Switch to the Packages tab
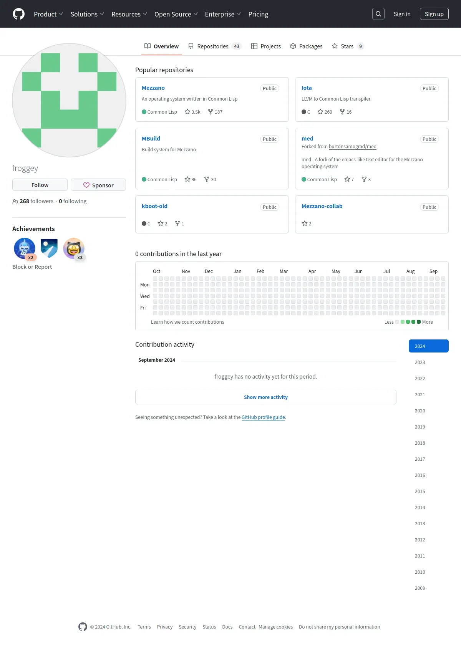The height and width of the screenshot is (647, 461). tap(307, 46)
